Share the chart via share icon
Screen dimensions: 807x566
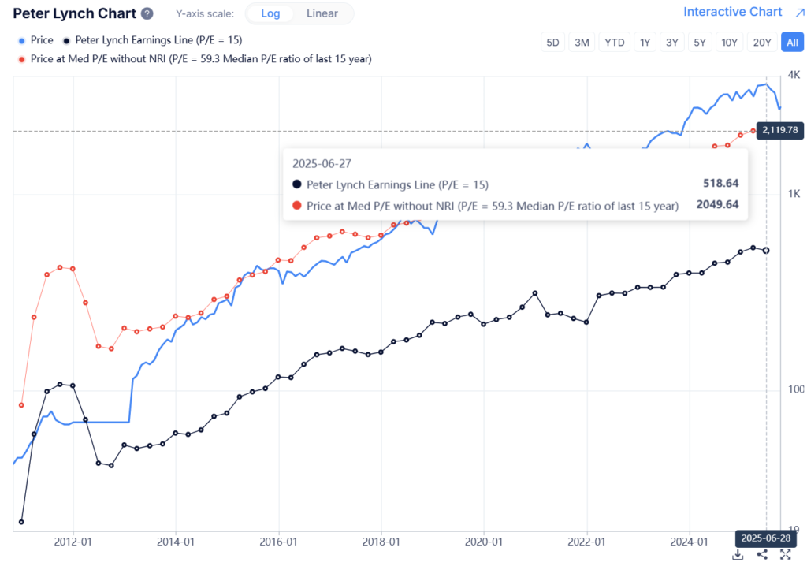(x=762, y=555)
